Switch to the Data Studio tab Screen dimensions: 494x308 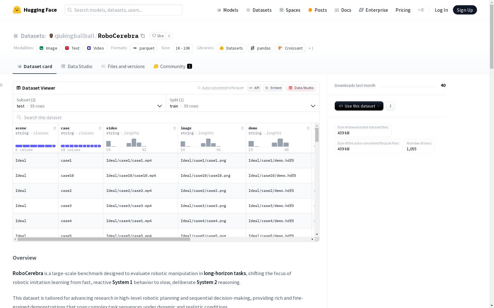point(77,67)
